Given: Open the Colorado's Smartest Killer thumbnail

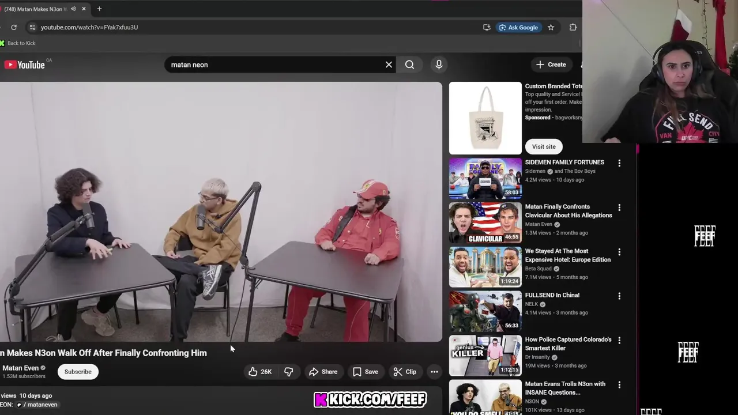Looking at the screenshot, I should 485,356.
